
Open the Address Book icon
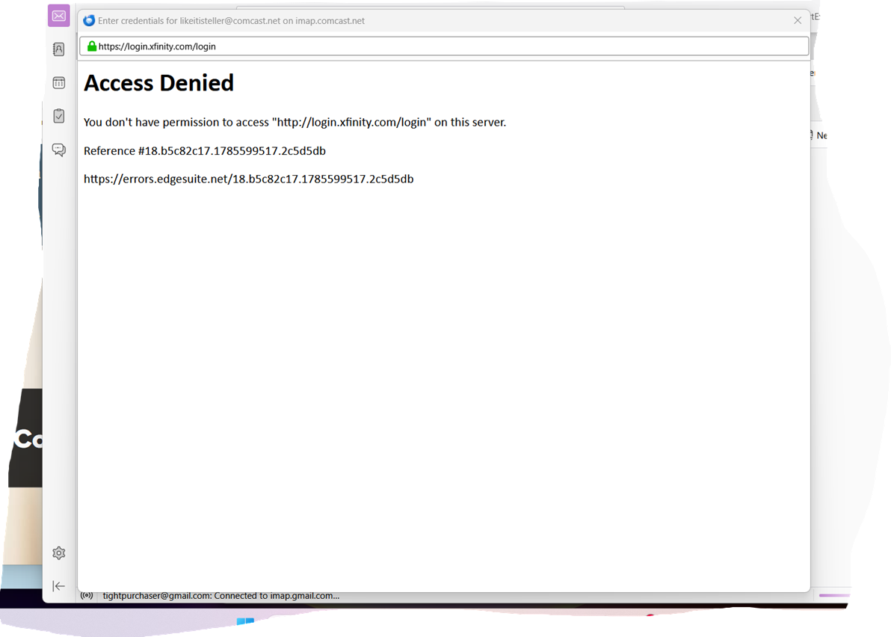pyautogui.click(x=58, y=49)
